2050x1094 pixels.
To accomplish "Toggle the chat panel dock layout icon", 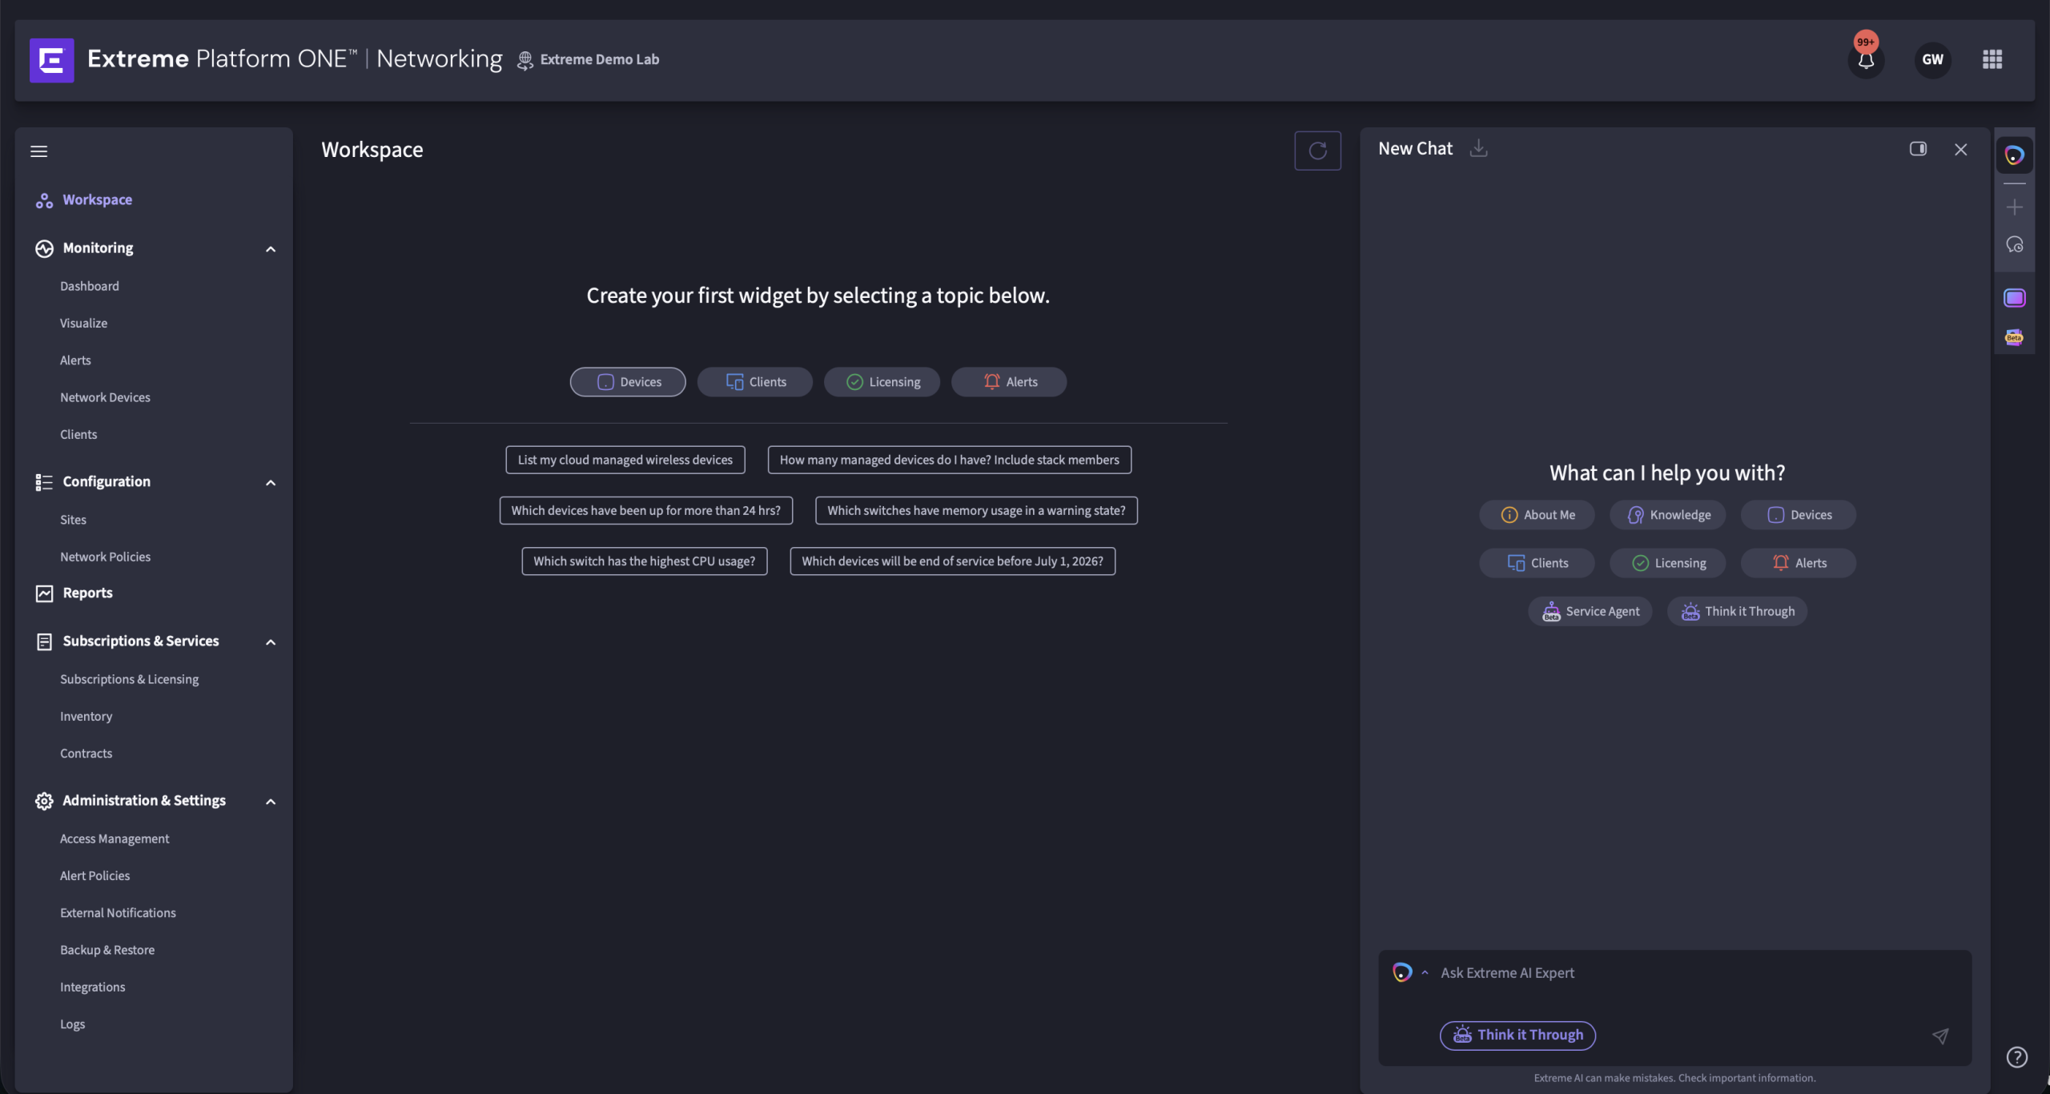I will pyautogui.click(x=1918, y=149).
